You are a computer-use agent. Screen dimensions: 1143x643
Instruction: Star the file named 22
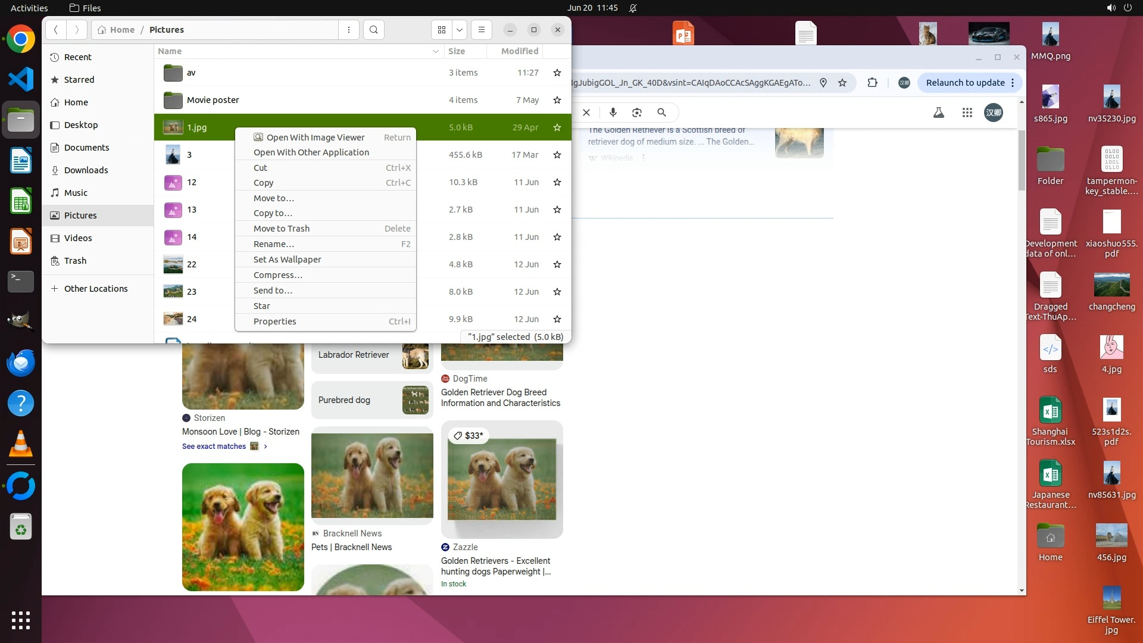(557, 264)
